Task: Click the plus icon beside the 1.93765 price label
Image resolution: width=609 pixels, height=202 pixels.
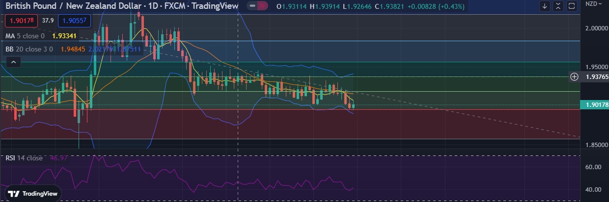Action: (x=574, y=76)
